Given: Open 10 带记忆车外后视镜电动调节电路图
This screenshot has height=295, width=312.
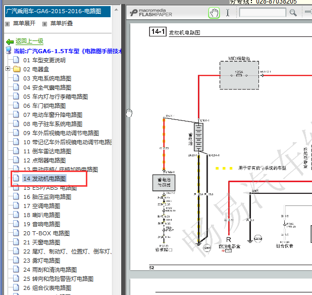Looking at the screenshot, I should [68, 142].
